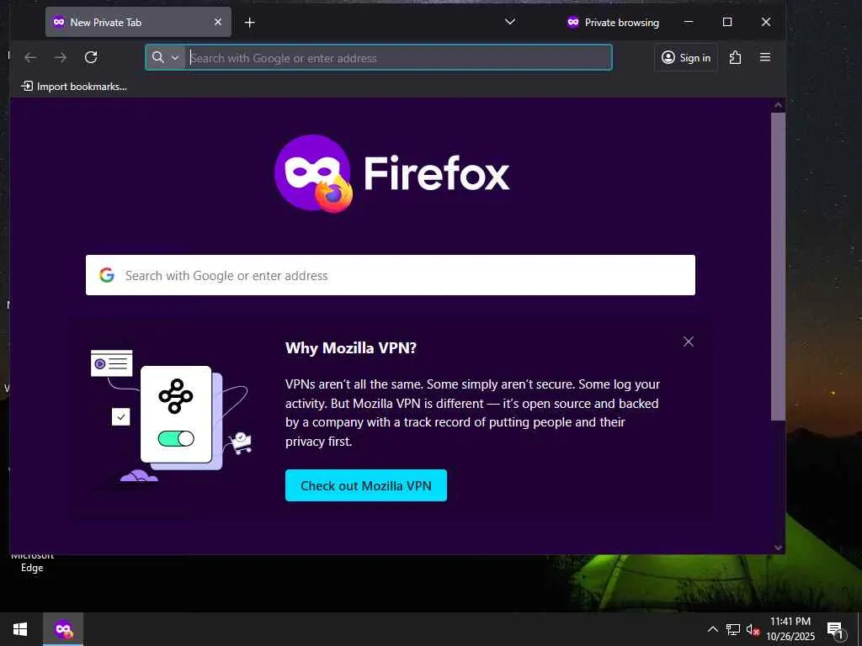Click the forward navigation arrow
The height and width of the screenshot is (646, 862).
click(x=61, y=57)
